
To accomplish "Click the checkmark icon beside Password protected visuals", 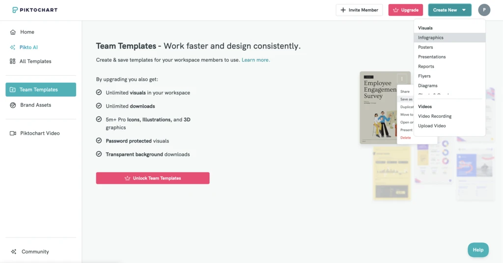I will pyautogui.click(x=99, y=140).
